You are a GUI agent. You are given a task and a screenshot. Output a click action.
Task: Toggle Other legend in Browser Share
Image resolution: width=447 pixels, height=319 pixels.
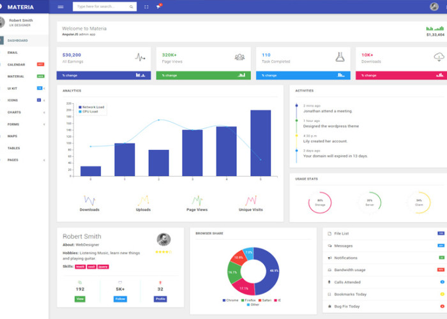tap(253, 305)
